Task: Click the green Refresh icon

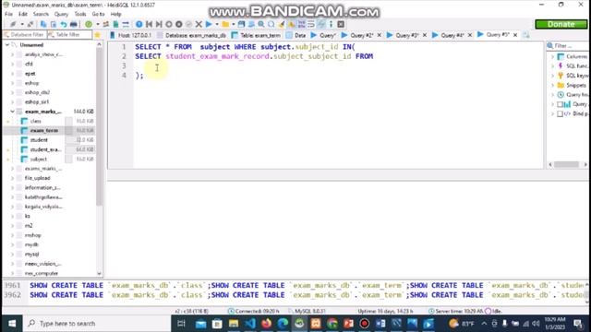Action: click(89, 24)
